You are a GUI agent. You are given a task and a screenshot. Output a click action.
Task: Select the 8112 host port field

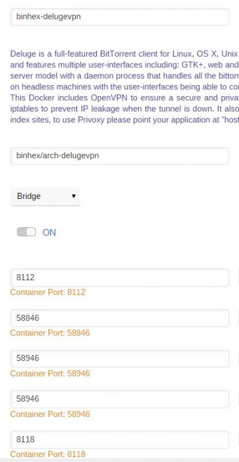pos(119,278)
